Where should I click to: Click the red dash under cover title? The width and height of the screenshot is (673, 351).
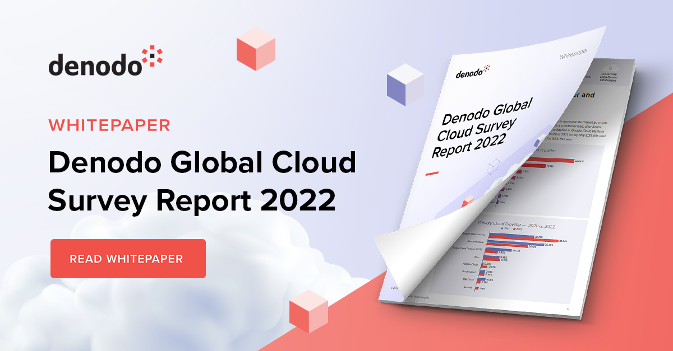432,174
